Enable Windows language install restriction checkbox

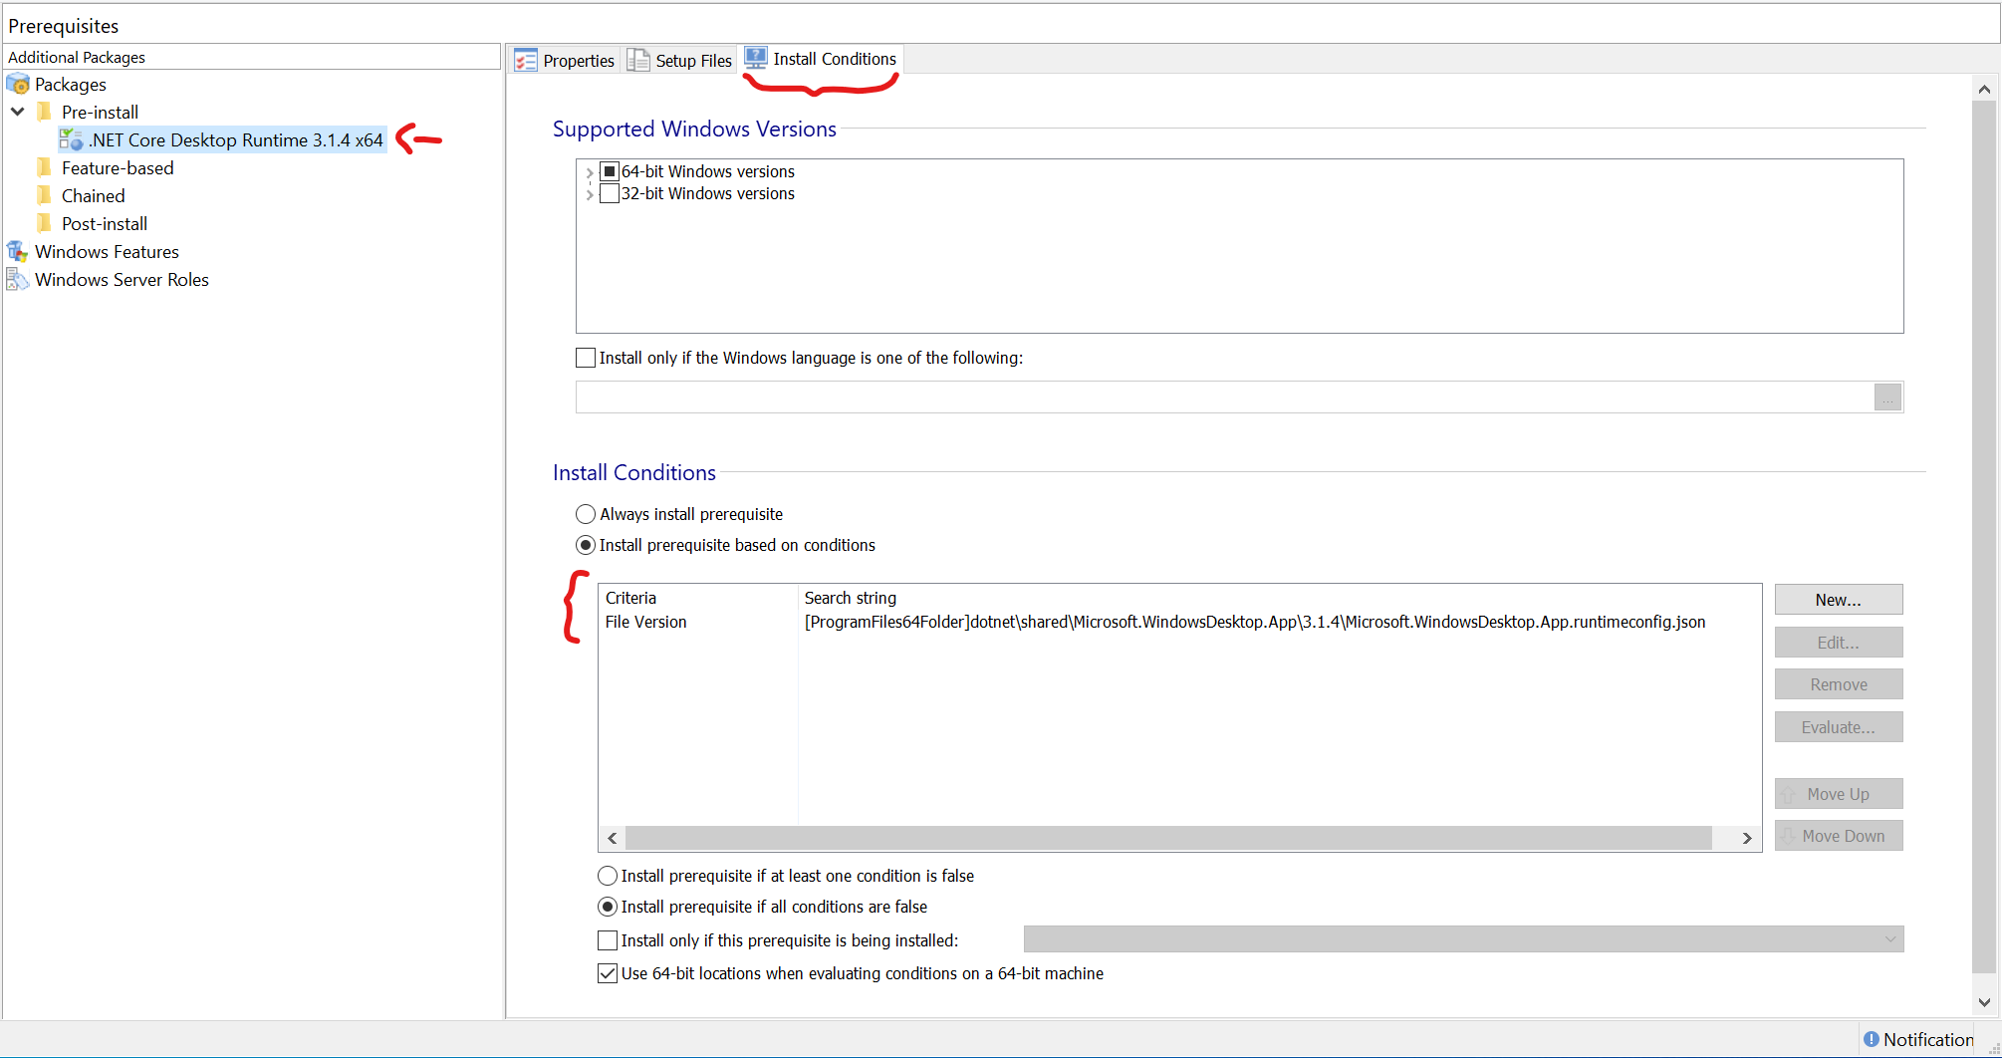(586, 358)
